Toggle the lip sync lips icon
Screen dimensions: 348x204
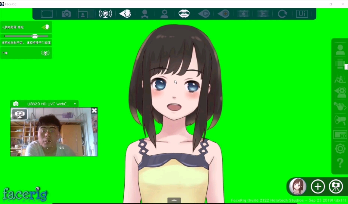184,14
